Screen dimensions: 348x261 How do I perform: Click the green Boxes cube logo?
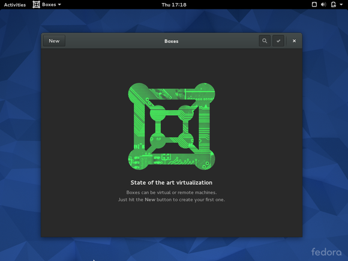(172, 126)
